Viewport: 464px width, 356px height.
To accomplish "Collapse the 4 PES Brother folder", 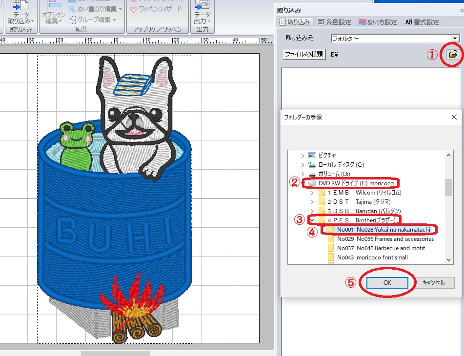I will tap(312, 220).
